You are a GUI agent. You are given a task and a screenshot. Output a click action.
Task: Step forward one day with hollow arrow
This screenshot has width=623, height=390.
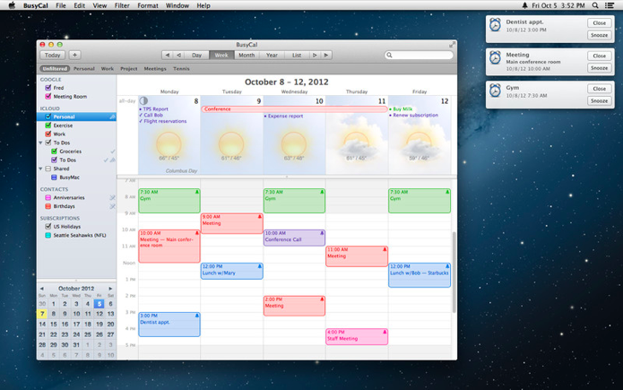315,56
